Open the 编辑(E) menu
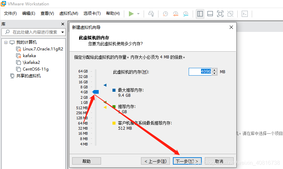The image size is (283, 169). (x=29, y=13)
